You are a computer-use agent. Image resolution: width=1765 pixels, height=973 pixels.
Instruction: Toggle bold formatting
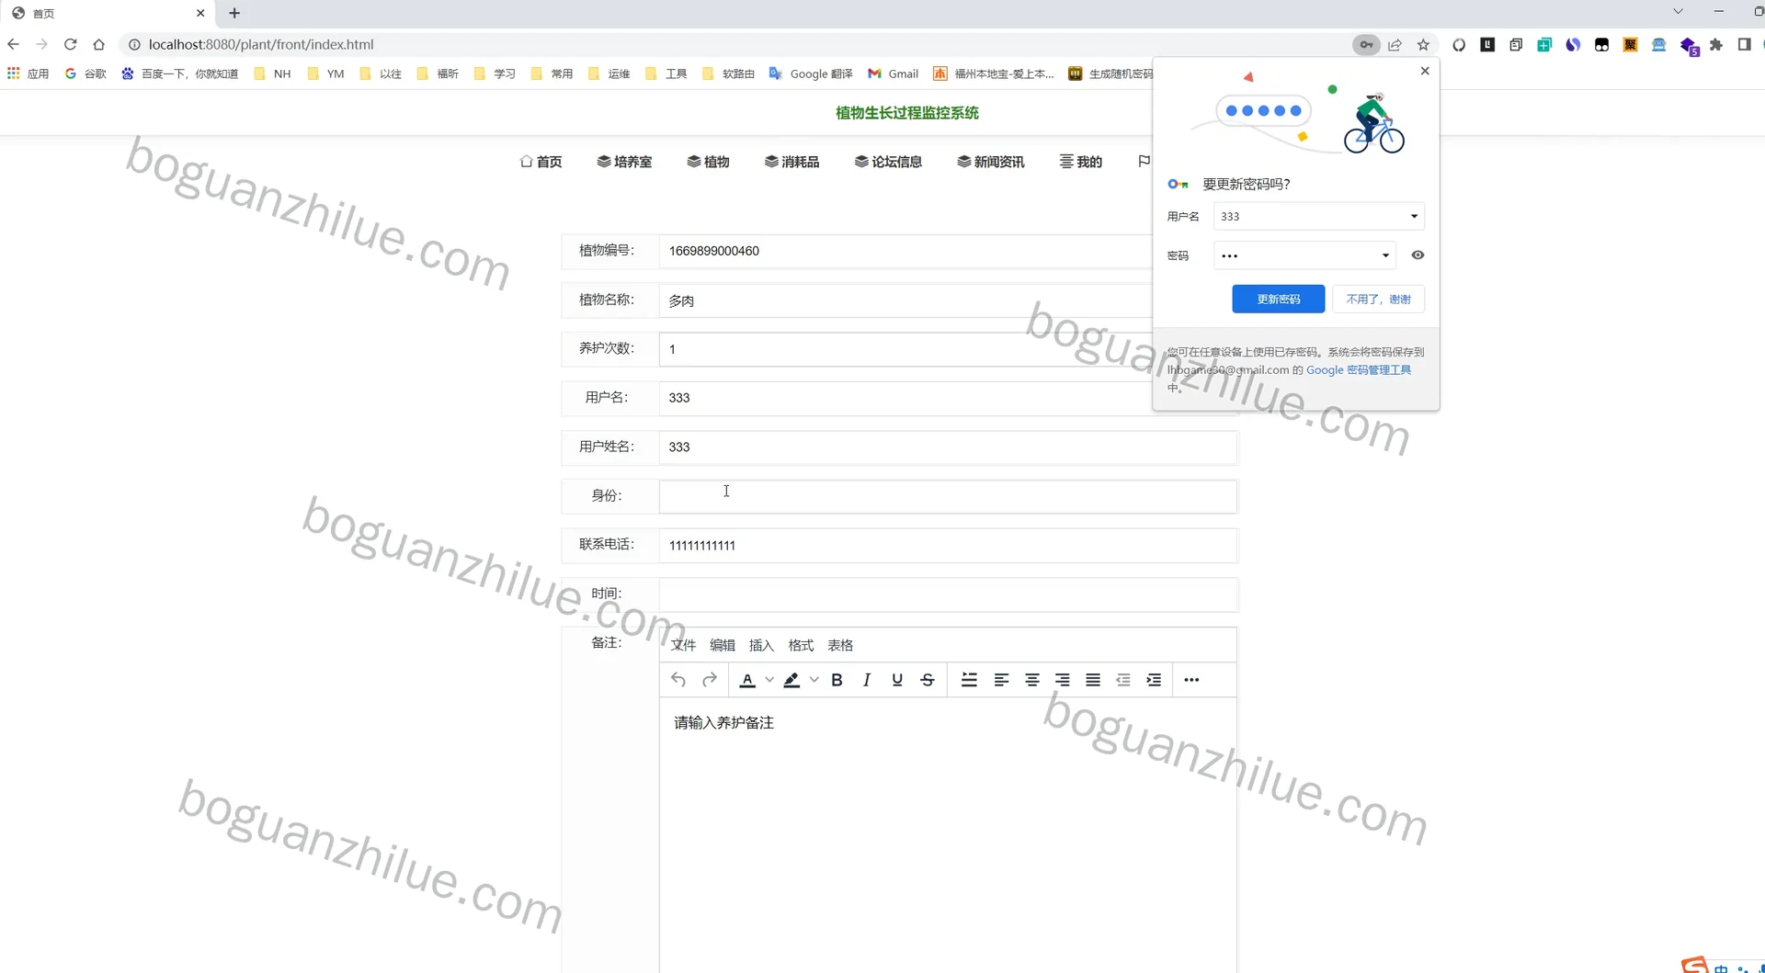coord(837,680)
